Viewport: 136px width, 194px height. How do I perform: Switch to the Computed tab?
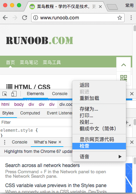[x=30, y=113]
